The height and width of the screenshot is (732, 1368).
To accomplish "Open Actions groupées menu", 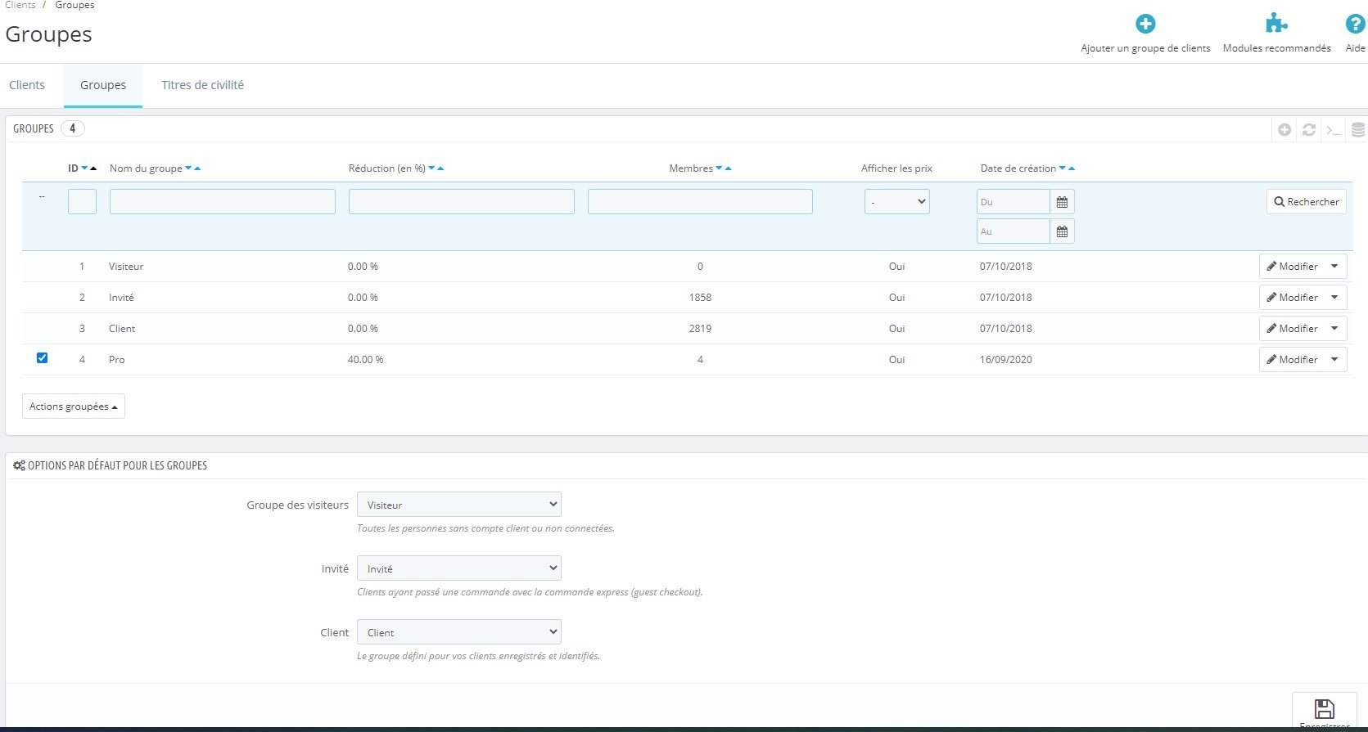I will tap(74, 406).
